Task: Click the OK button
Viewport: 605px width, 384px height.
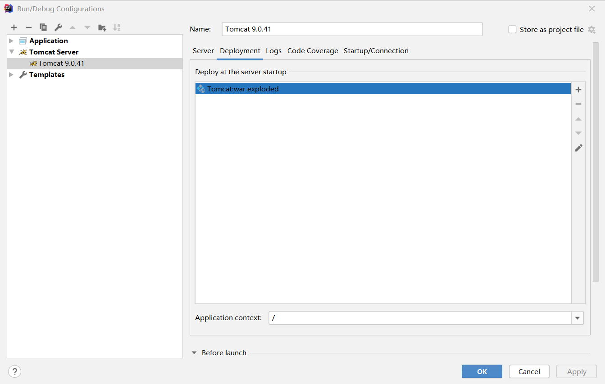Action: tap(482, 371)
